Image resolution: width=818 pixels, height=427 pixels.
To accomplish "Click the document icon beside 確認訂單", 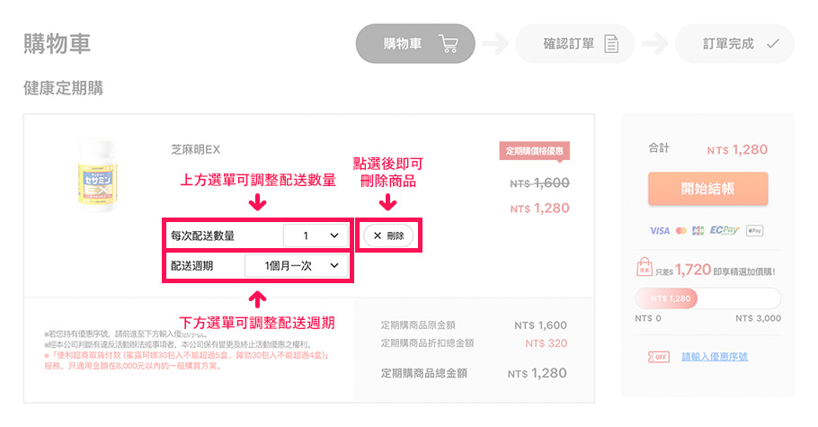I will [611, 43].
